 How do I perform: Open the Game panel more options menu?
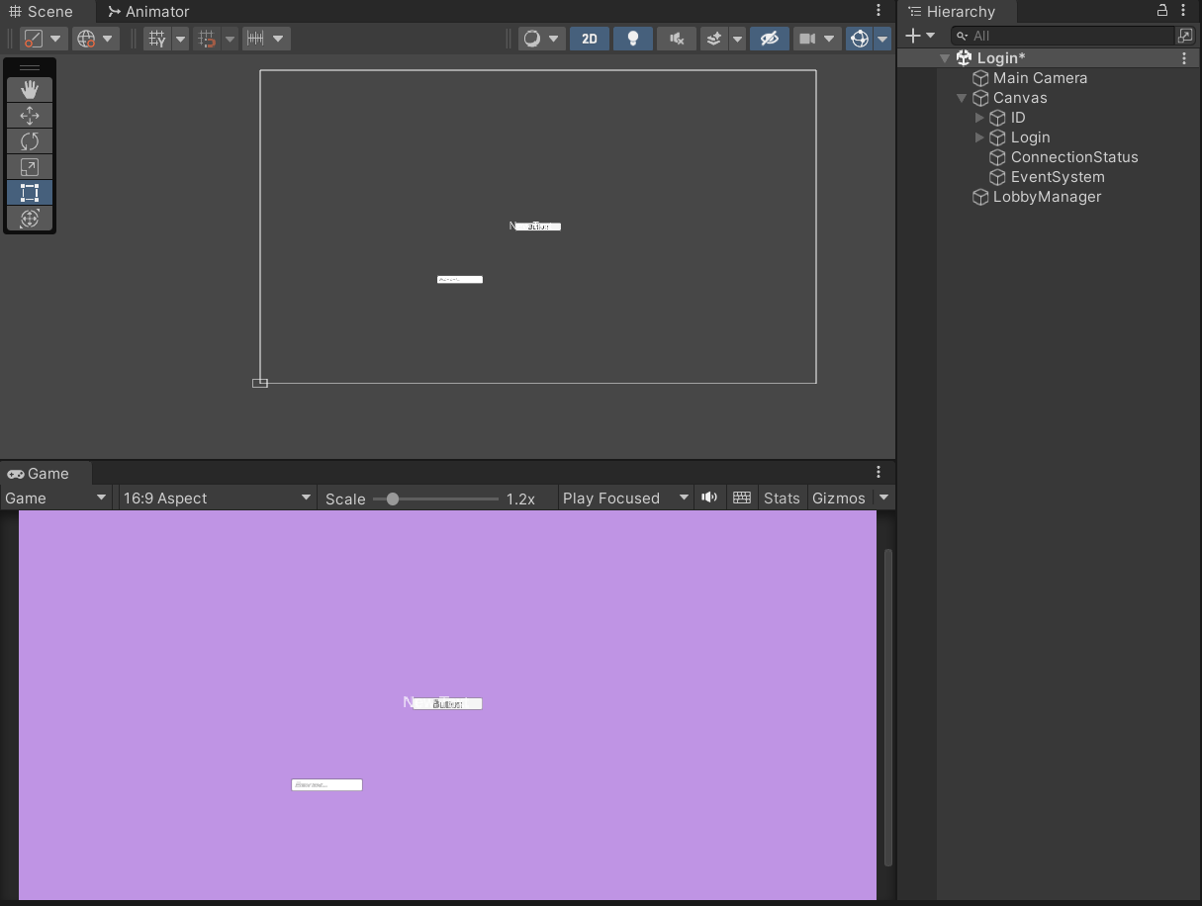[878, 473]
